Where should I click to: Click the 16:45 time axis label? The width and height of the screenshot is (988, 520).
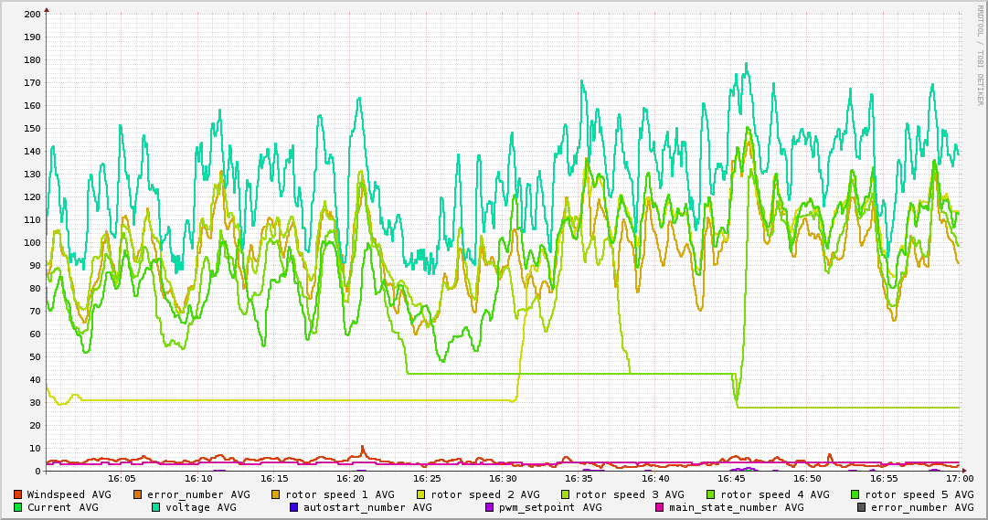pos(731,479)
